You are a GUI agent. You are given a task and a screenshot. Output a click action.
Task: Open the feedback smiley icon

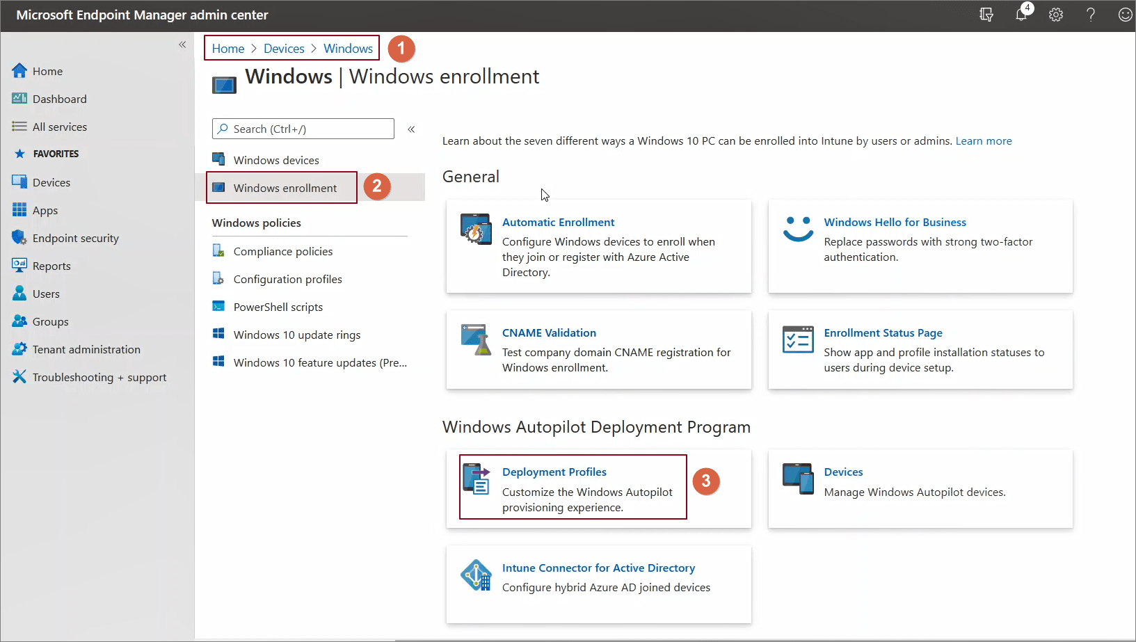(1125, 15)
